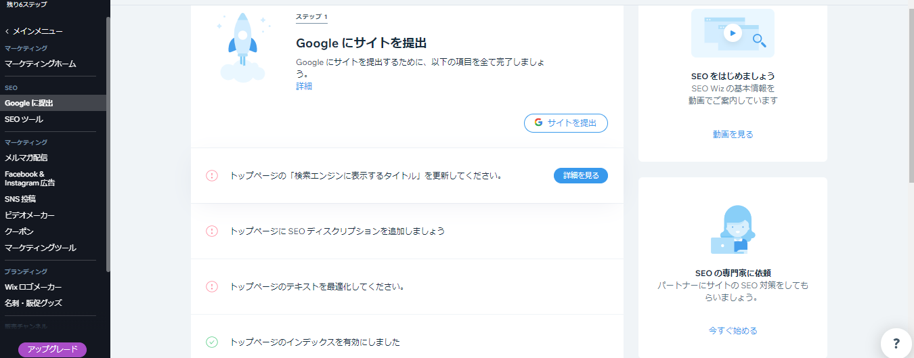
Task: Open クーポン in sidebar
Action: coord(19,231)
